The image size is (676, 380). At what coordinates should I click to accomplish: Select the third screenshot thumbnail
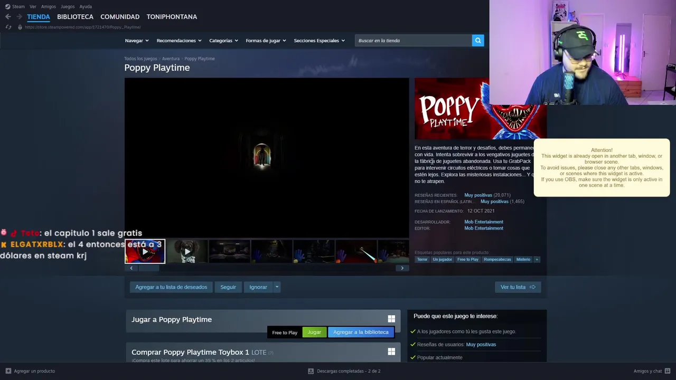click(229, 251)
